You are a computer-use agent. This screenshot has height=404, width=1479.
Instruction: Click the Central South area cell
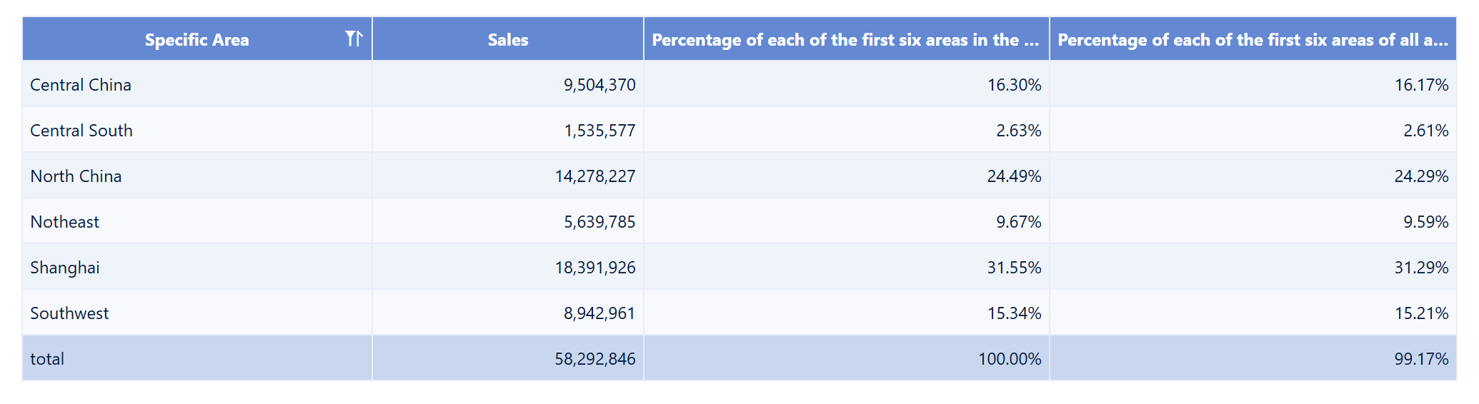[x=81, y=131]
